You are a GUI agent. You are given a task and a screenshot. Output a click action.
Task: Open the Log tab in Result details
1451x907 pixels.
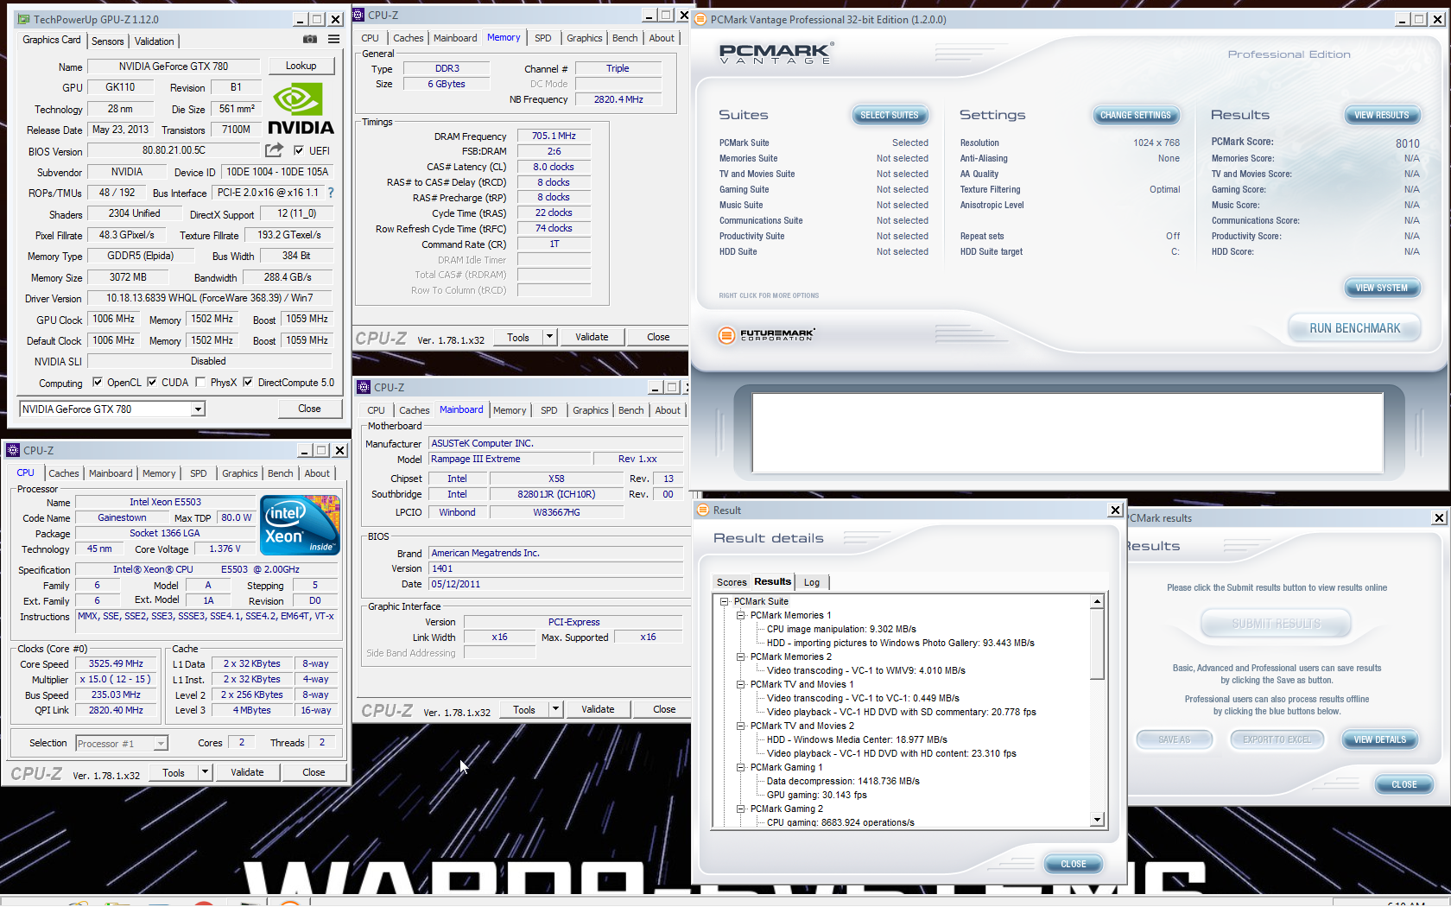[811, 582]
